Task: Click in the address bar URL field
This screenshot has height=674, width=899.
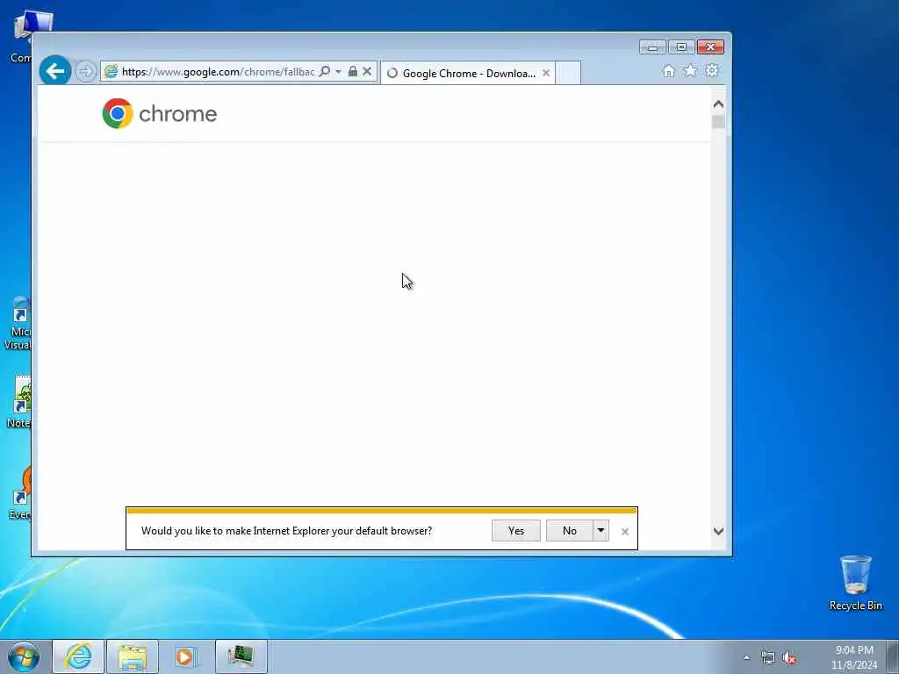Action: pos(218,72)
